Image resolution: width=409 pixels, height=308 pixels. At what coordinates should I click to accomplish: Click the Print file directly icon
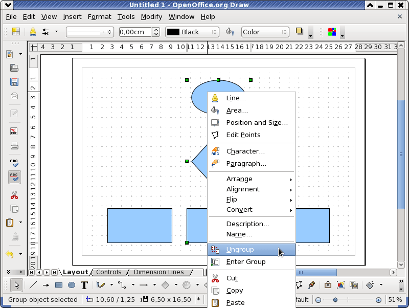[x=14, y=145]
